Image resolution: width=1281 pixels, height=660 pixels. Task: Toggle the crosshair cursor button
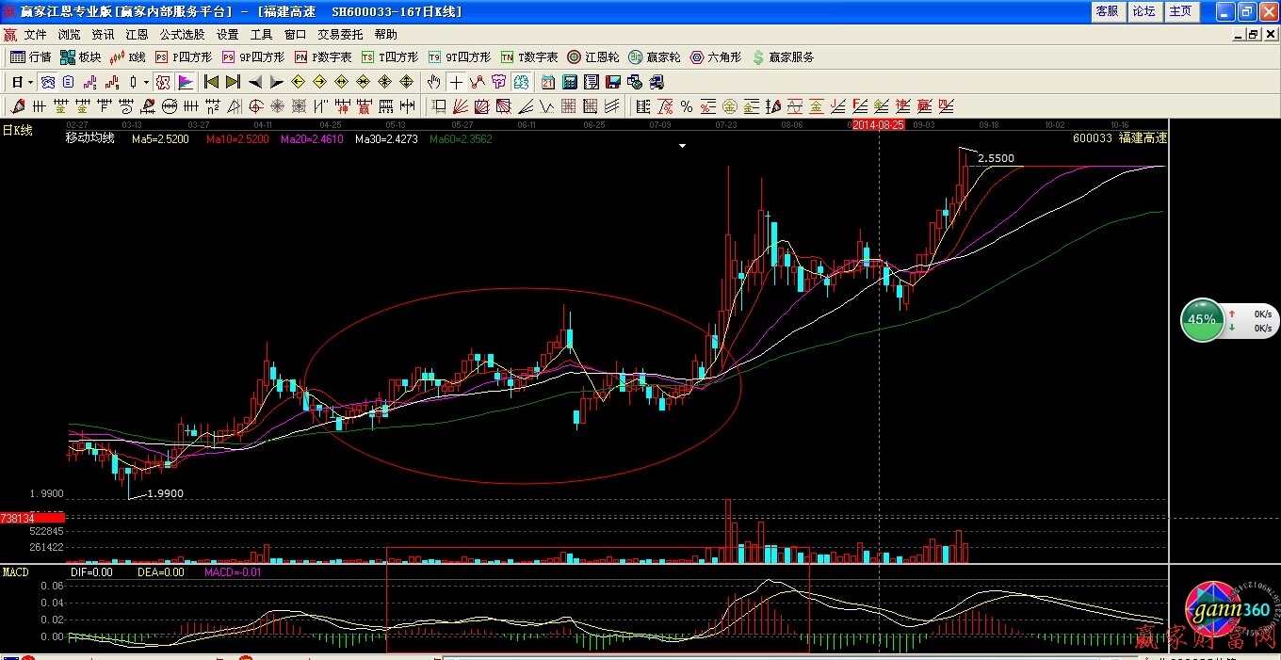click(456, 82)
